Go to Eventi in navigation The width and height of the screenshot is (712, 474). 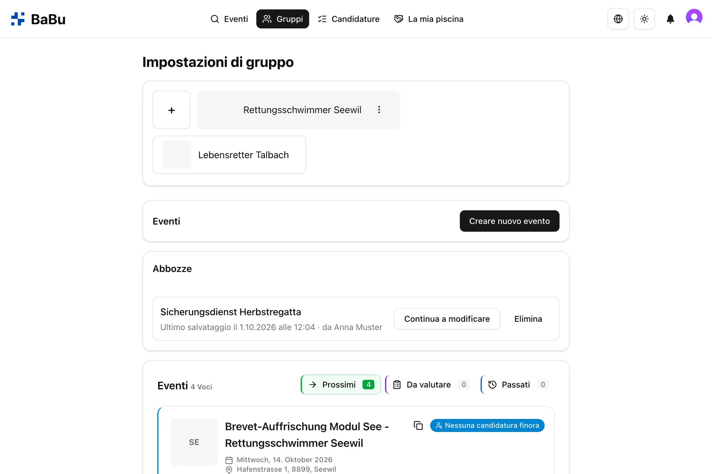tap(229, 19)
